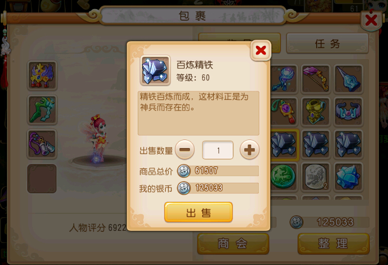Image resolution: width=388 pixels, height=265 pixels.
Task: Close the 百炼精铁 item dialog
Action: pyautogui.click(x=260, y=50)
